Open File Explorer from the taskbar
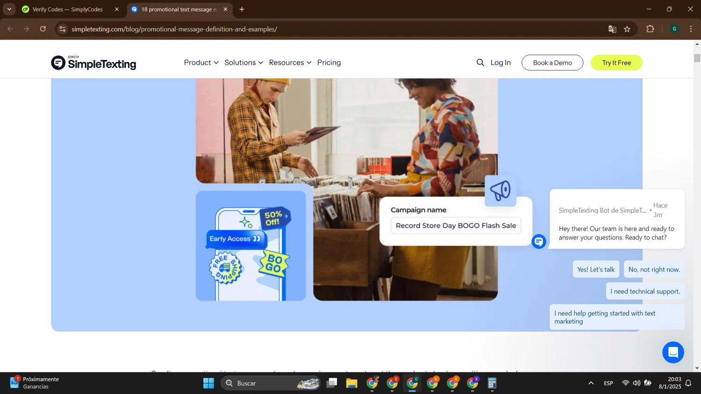701x394 pixels. [x=351, y=383]
